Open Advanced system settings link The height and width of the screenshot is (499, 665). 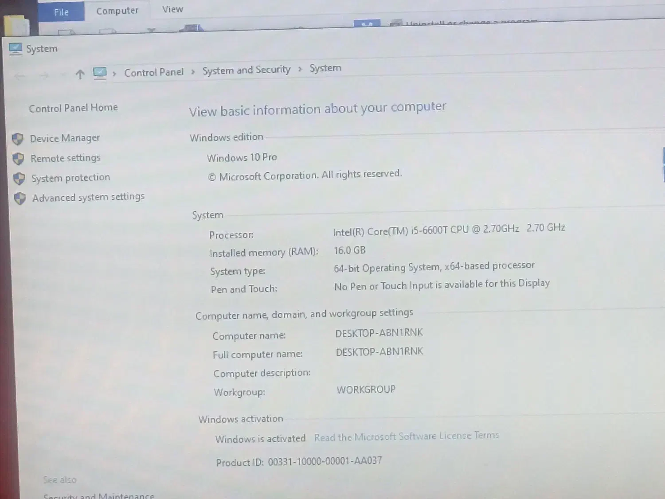click(88, 197)
